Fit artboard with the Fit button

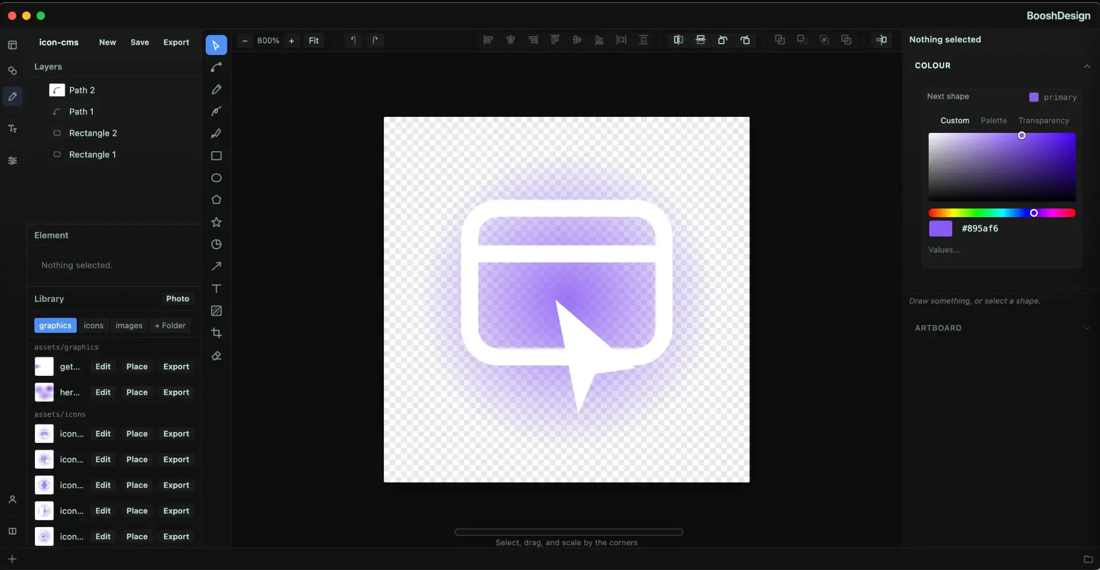tap(313, 41)
